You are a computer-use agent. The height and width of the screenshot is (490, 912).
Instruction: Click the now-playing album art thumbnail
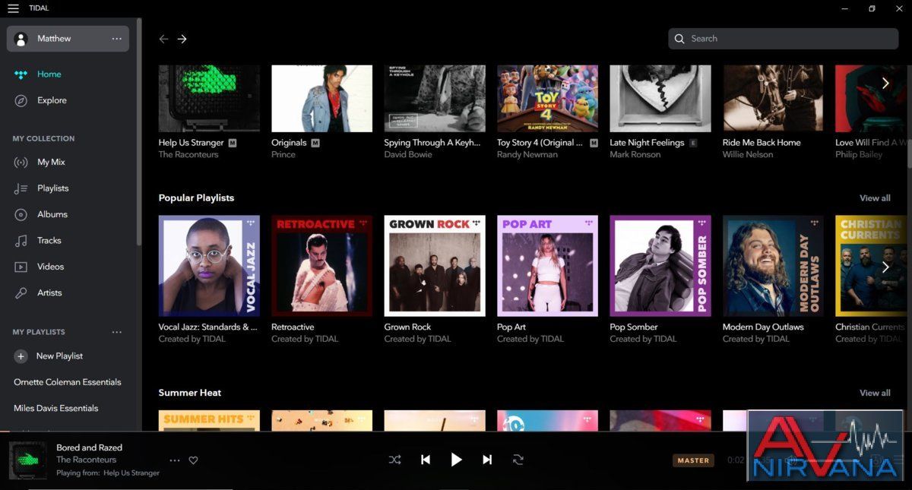[28, 460]
